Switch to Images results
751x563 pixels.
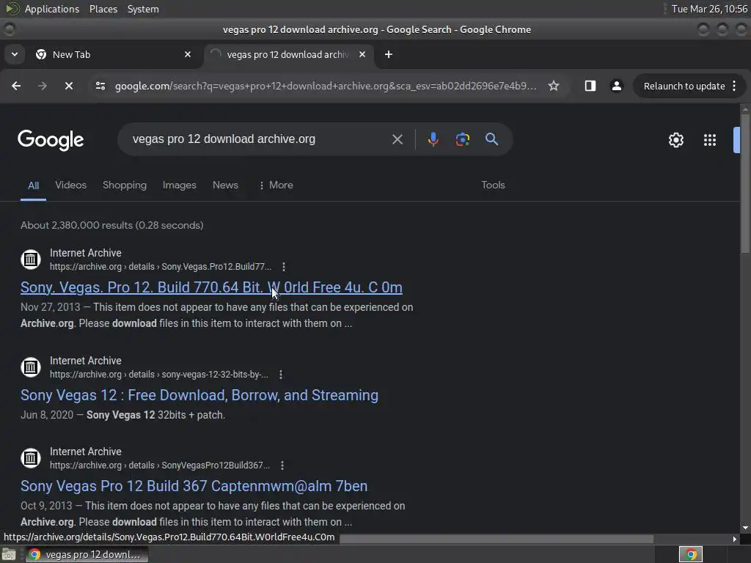[179, 185]
